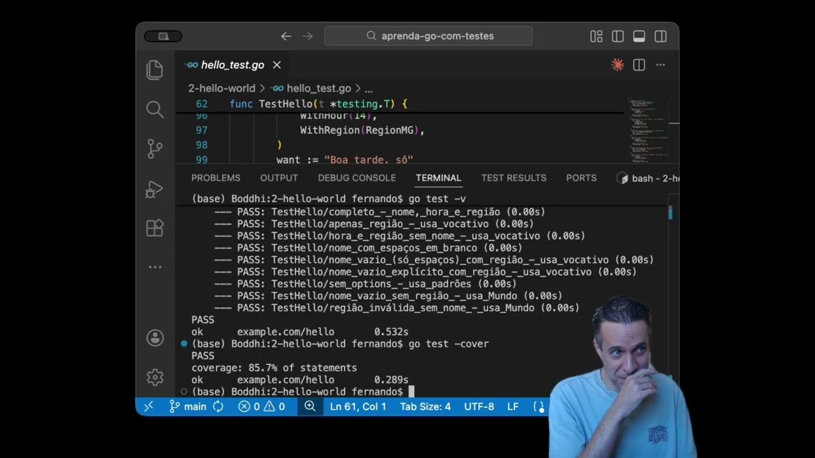Open the Search view in activity bar
The image size is (815, 458).
(x=155, y=109)
